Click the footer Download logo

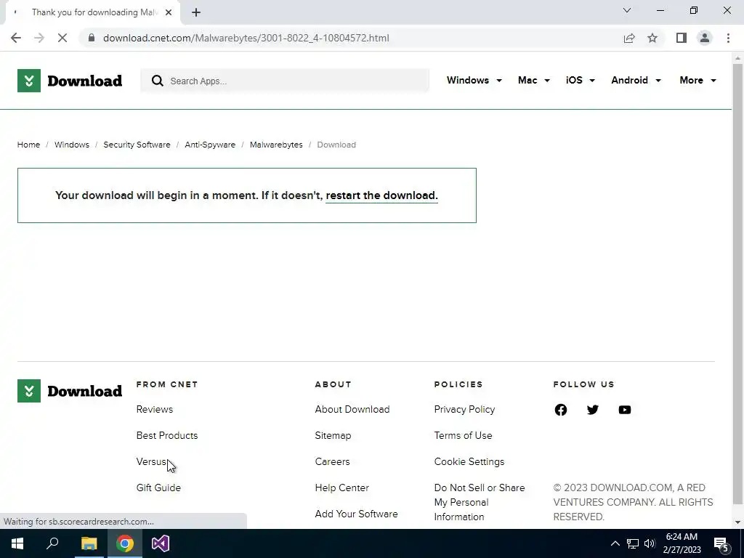[70, 391]
